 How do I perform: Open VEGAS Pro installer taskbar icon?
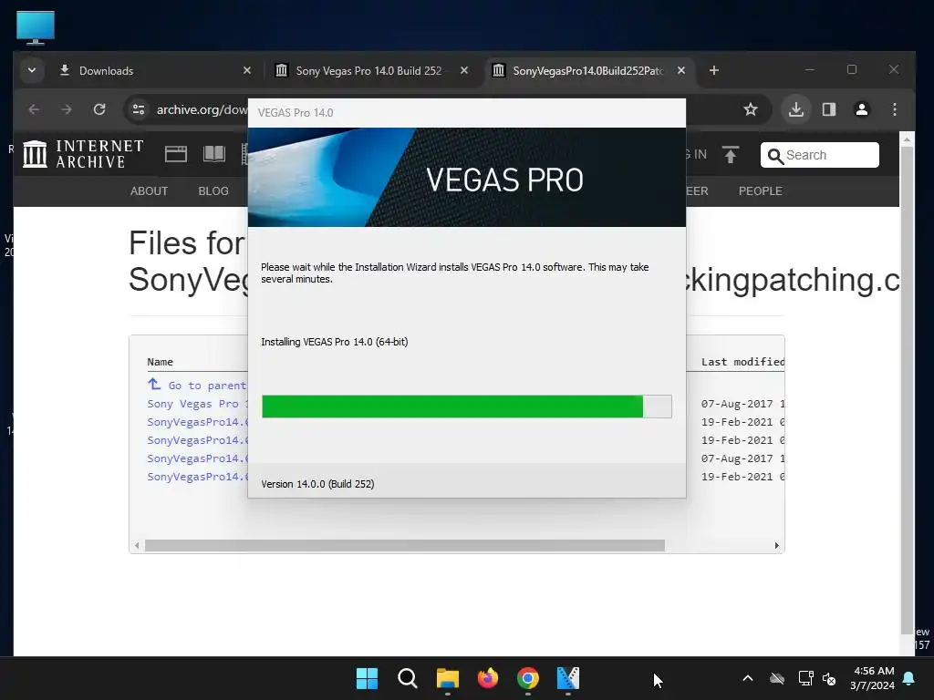(567, 678)
